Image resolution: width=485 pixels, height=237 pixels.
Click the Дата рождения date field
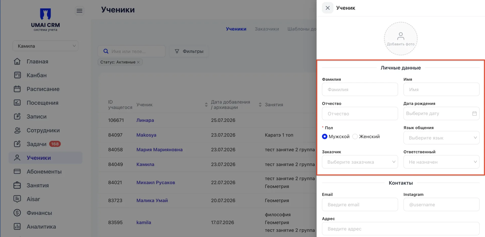click(x=441, y=114)
